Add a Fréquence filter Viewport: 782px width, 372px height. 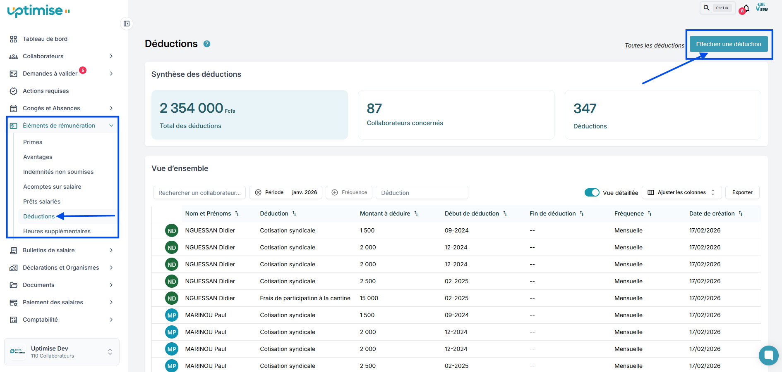(x=349, y=192)
